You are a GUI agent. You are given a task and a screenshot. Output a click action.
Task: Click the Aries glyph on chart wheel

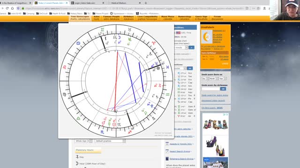click(154, 43)
